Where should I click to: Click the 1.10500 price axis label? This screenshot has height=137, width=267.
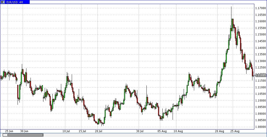[261, 94]
